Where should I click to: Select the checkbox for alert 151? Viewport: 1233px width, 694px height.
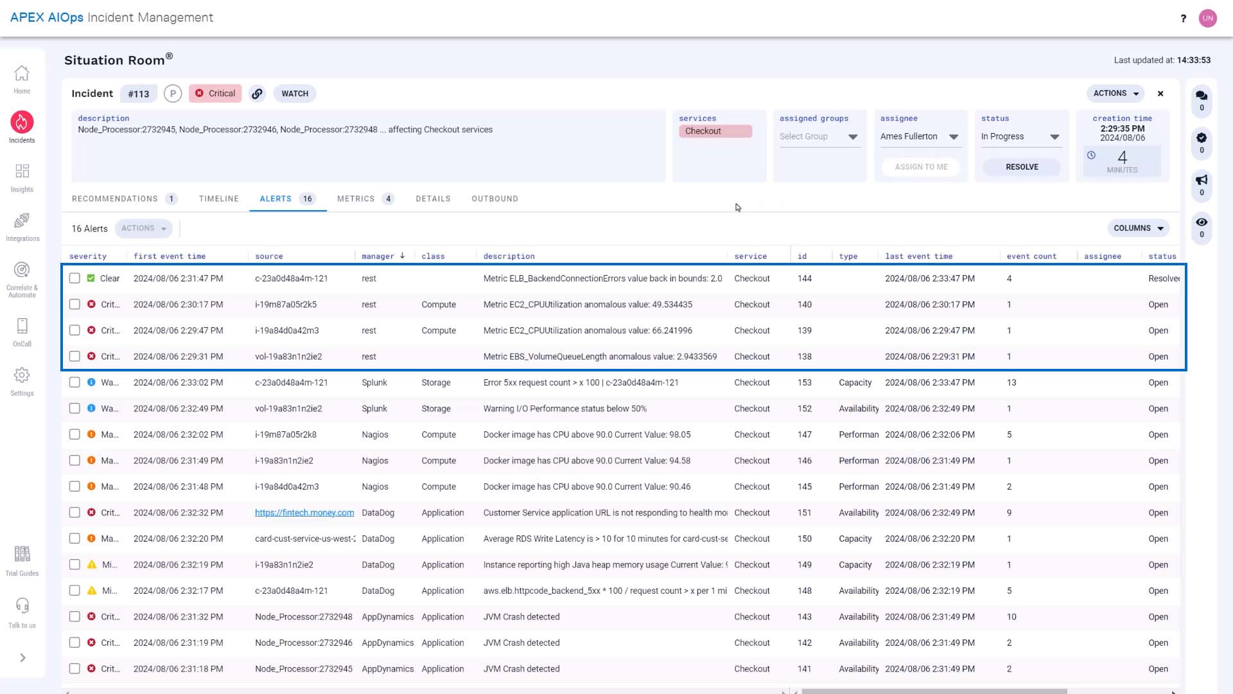(x=74, y=512)
